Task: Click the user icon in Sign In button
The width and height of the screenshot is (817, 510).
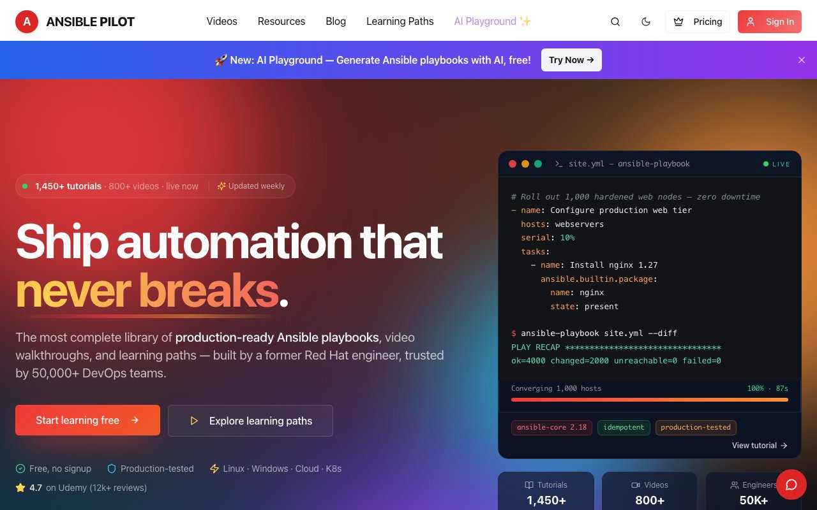Action: coord(751,22)
